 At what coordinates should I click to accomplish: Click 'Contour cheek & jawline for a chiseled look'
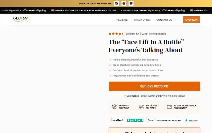138,70
